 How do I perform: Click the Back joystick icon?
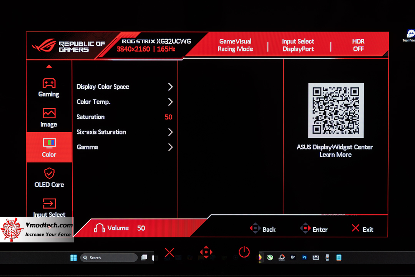pyautogui.click(x=255, y=228)
